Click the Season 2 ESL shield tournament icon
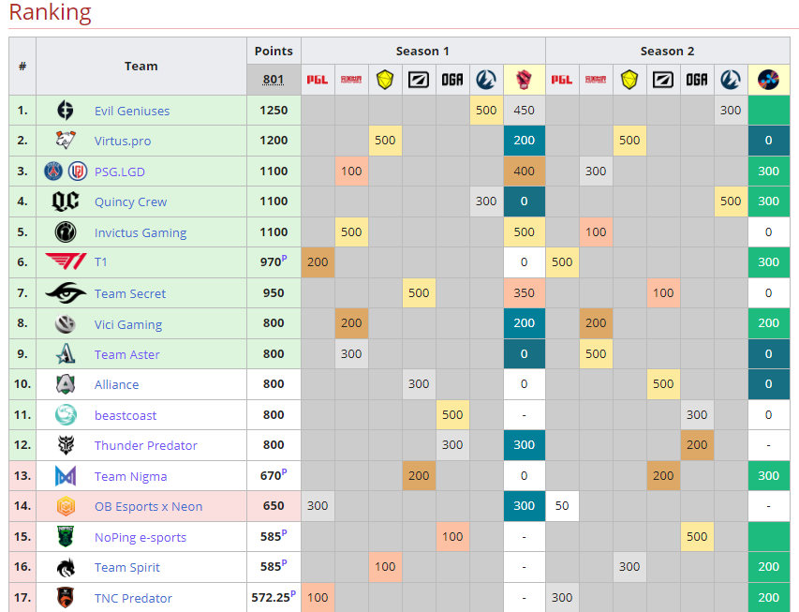The width and height of the screenshot is (799, 612). coord(629,80)
